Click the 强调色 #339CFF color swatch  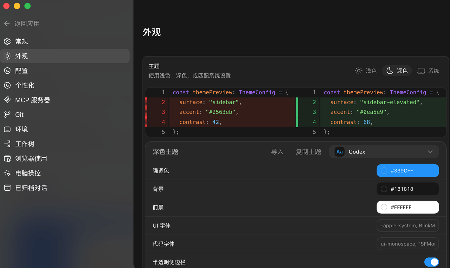pos(408,171)
